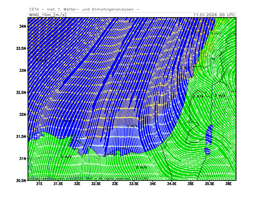Screen dimensions: 264x198
Task: Select the 32E longitude axis label
Action: tap(77, 184)
